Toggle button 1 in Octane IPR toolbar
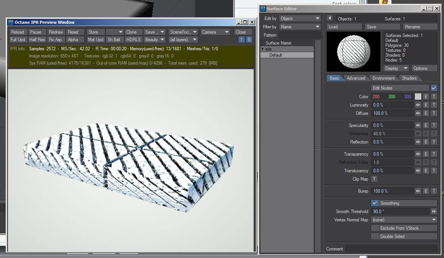 pos(241,40)
